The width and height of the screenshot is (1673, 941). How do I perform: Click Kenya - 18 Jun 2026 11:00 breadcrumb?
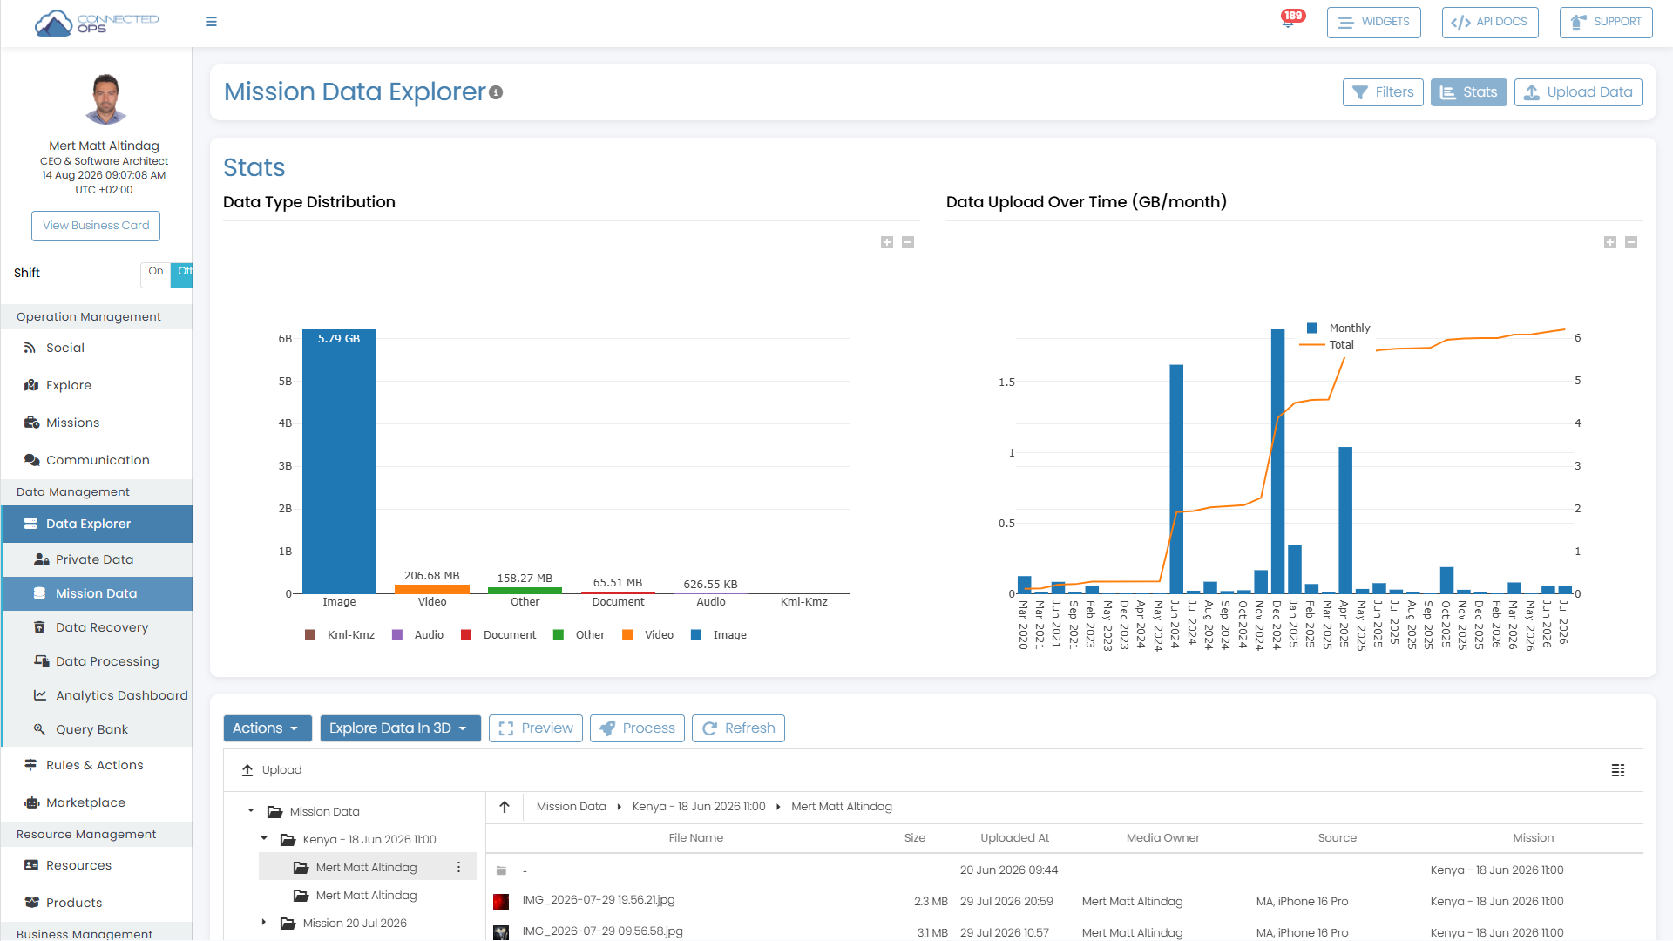tap(699, 807)
